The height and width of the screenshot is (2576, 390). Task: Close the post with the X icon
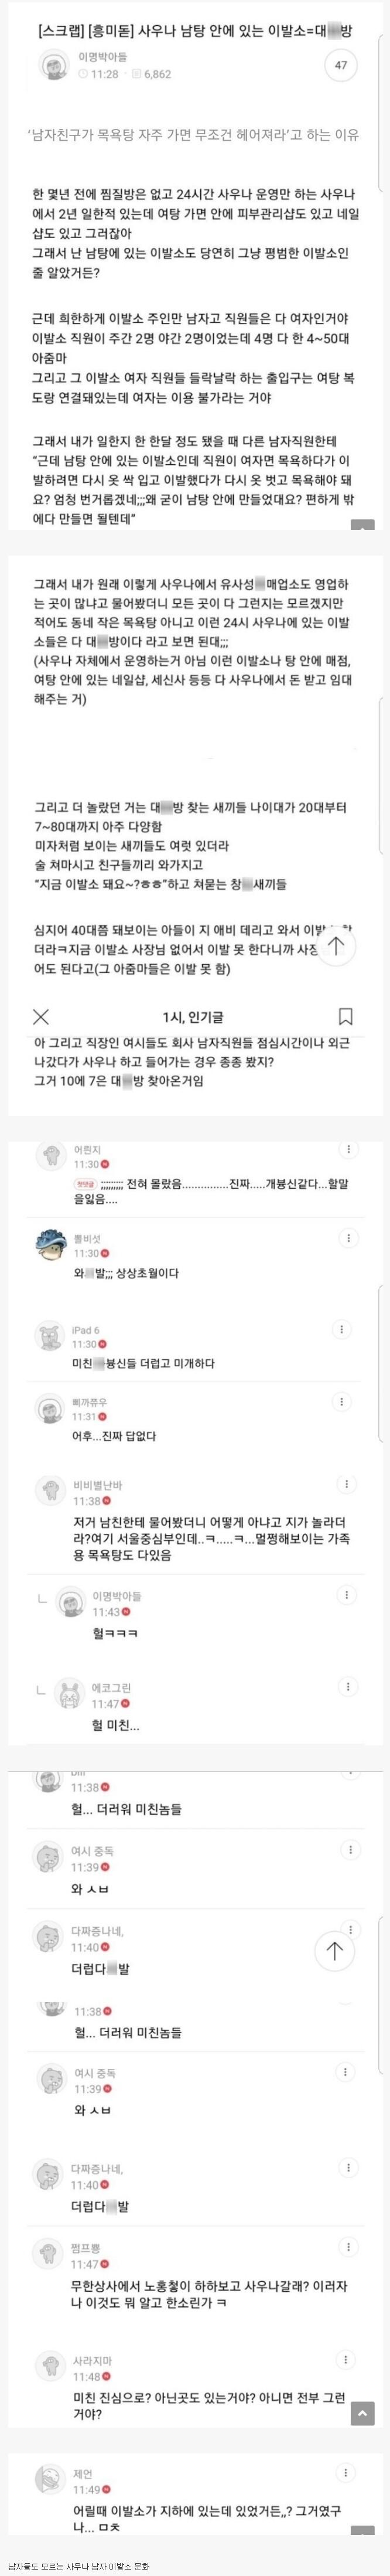[41, 1016]
